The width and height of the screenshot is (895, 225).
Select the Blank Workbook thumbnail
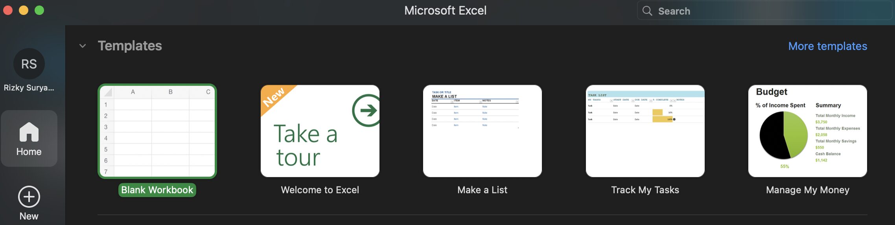pos(157,131)
